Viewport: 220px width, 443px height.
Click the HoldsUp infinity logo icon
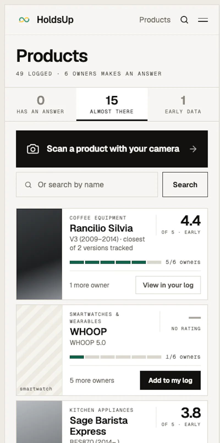tap(24, 20)
